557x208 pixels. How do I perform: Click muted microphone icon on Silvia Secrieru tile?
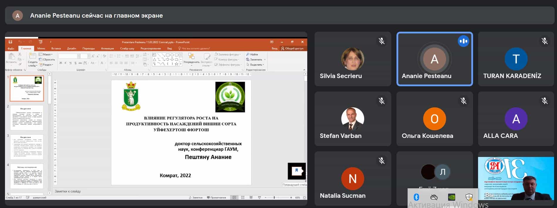click(382, 41)
